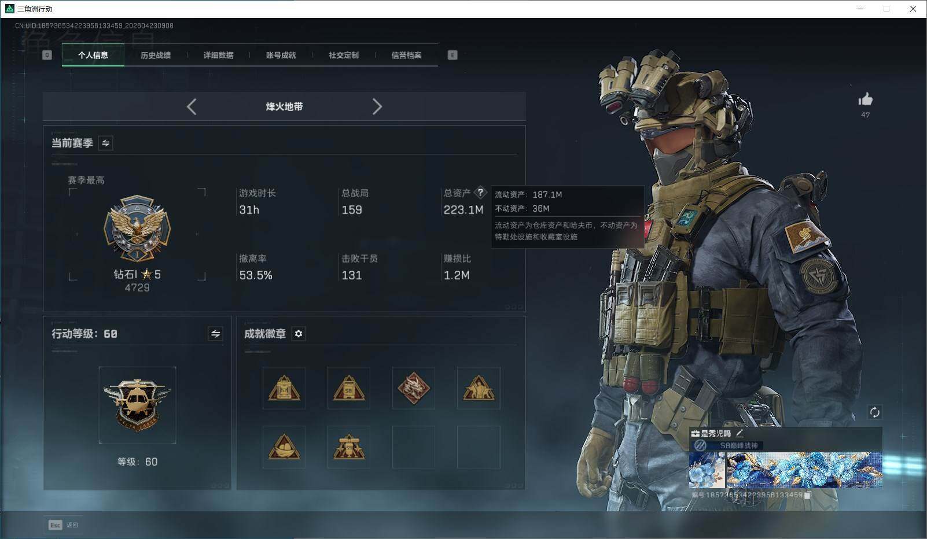Switch to the 社交定制 tab
Image resolution: width=927 pixels, height=539 pixels.
tap(343, 55)
